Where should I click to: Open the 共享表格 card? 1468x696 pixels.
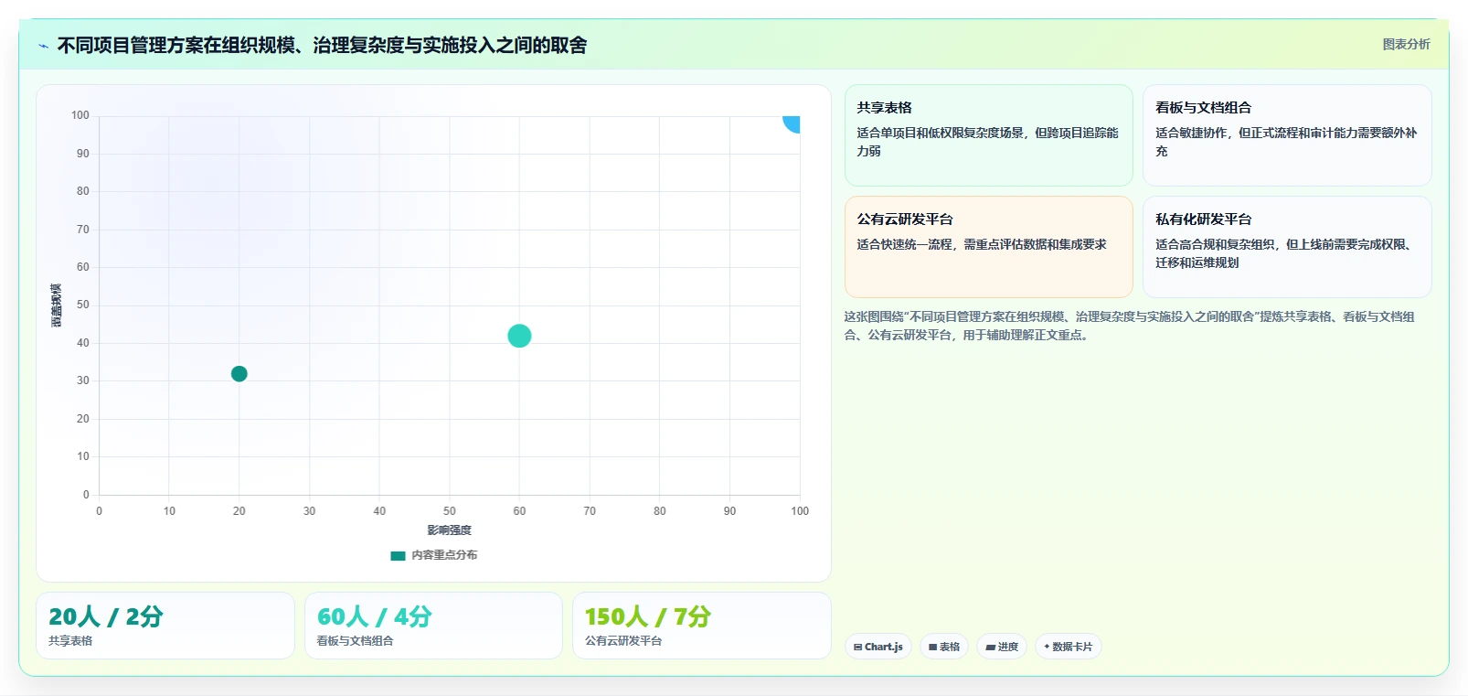[x=988, y=135]
